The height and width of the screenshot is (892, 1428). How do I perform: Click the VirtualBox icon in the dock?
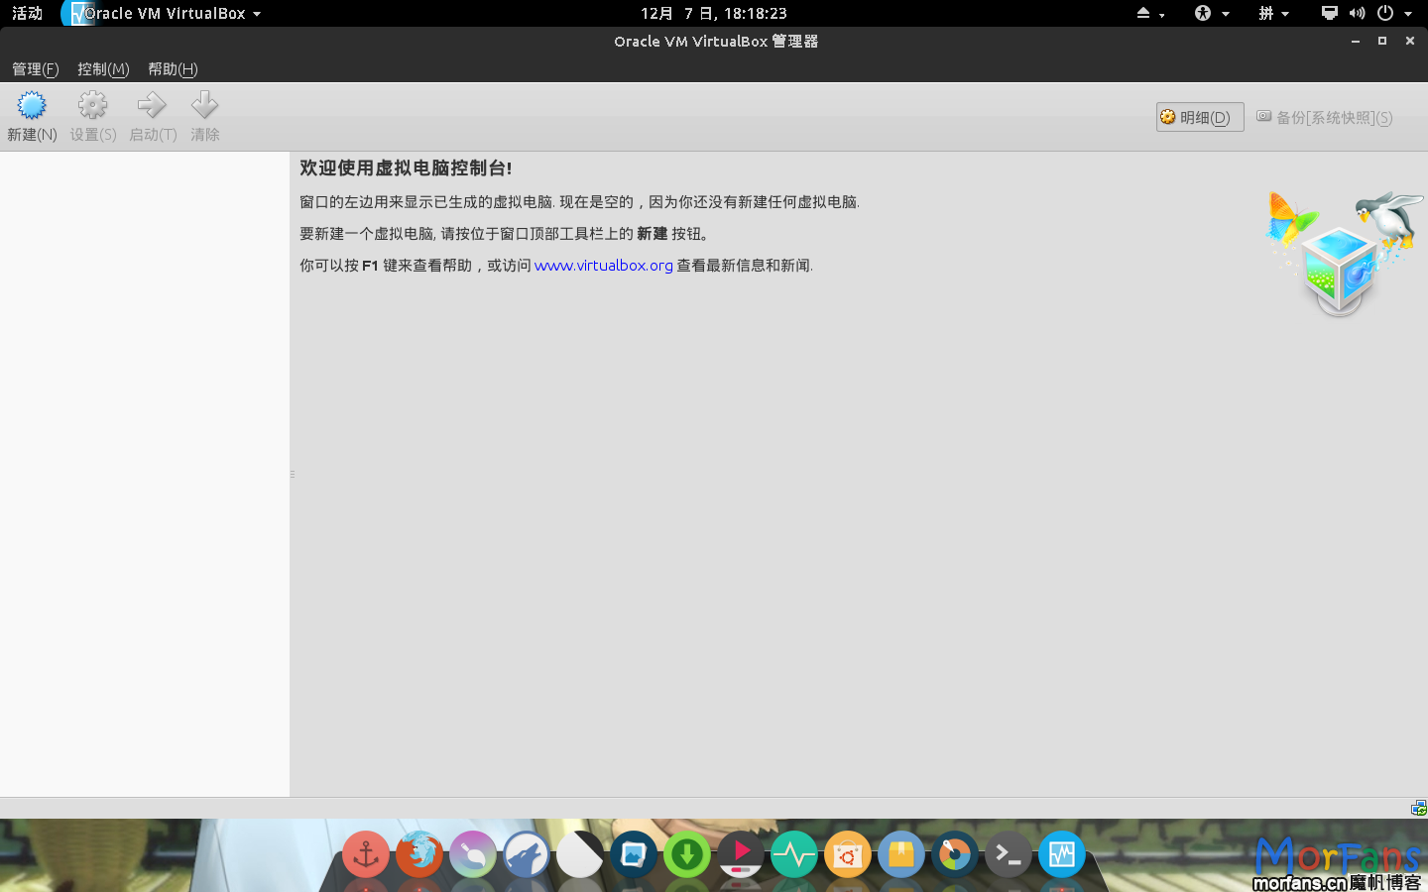1062,854
